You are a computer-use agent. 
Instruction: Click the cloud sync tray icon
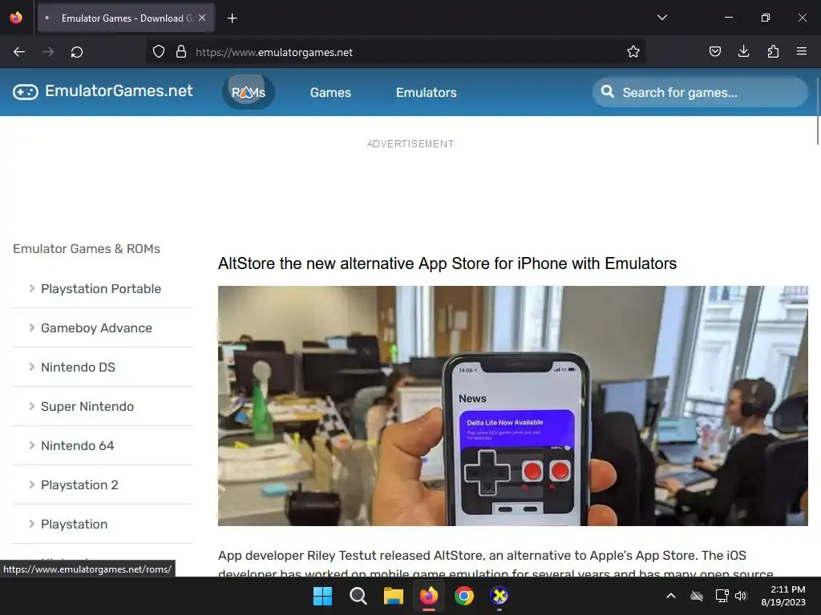[697, 596]
